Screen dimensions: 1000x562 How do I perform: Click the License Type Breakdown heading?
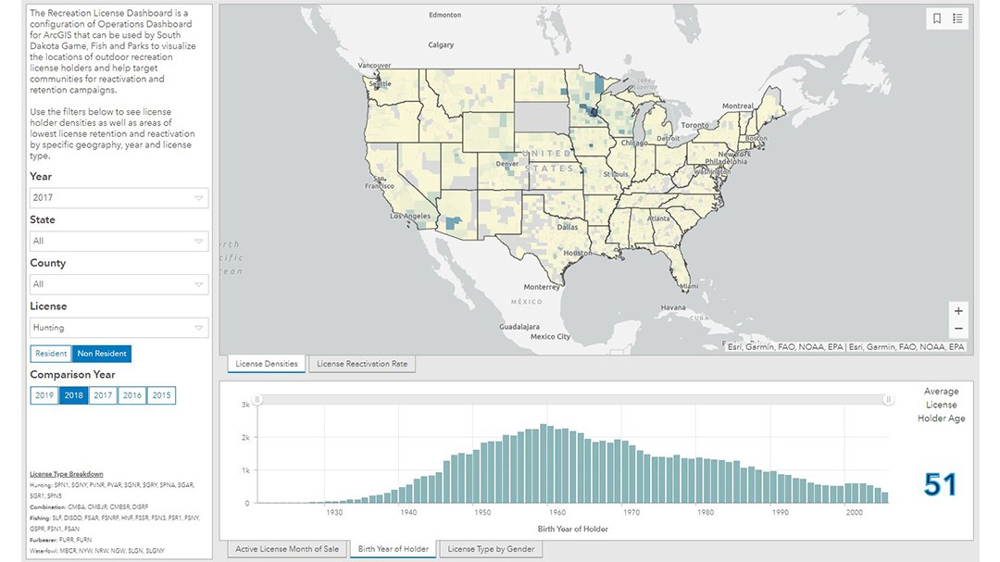tap(67, 474)
